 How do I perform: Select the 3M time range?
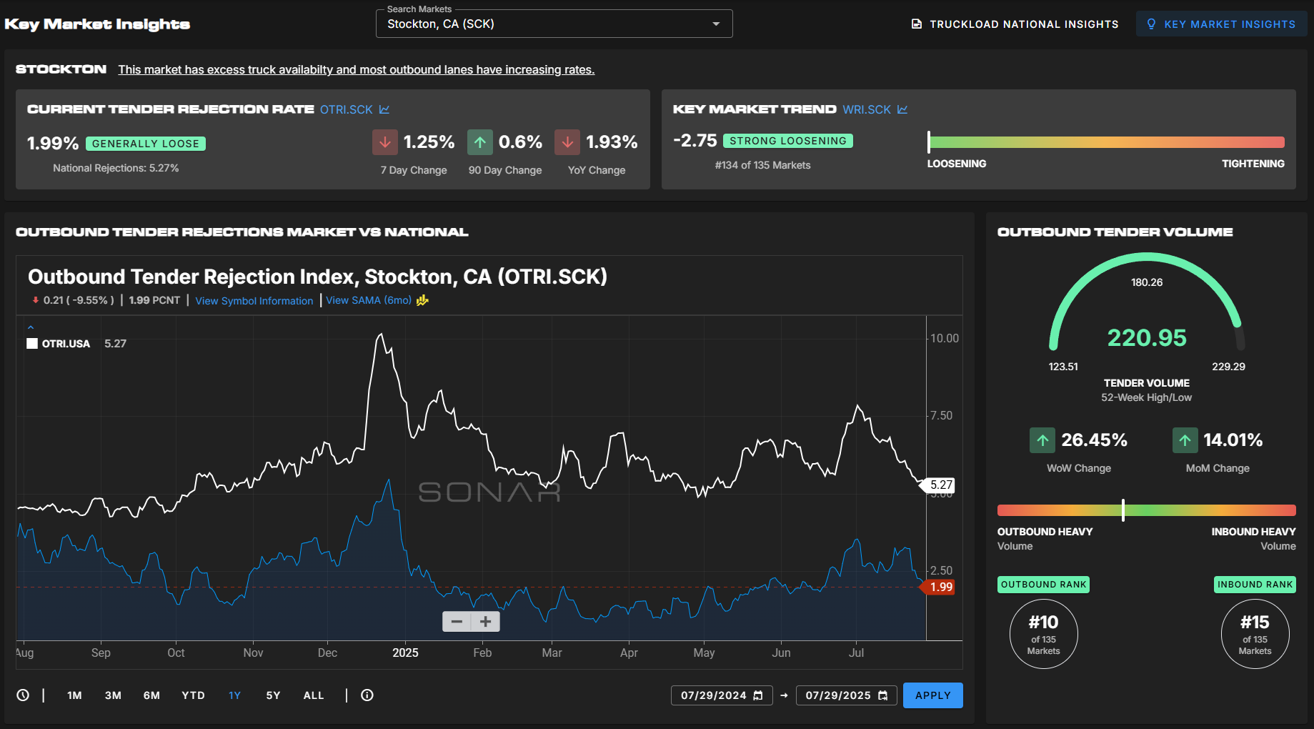click(113, 695)
